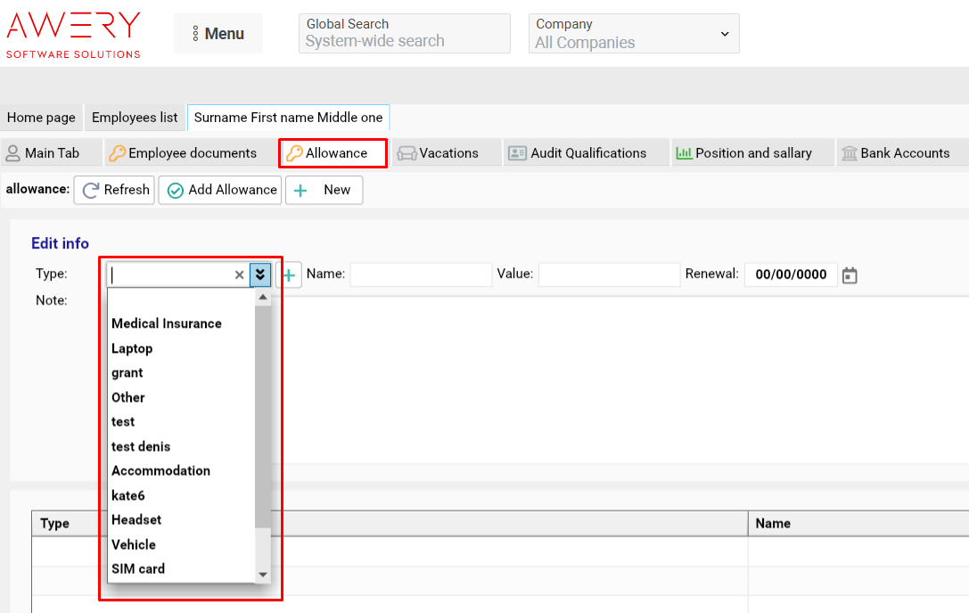Click the New button in the allowance toolbar
This screenshot has width=969, height=613.
tap(324, 190)
